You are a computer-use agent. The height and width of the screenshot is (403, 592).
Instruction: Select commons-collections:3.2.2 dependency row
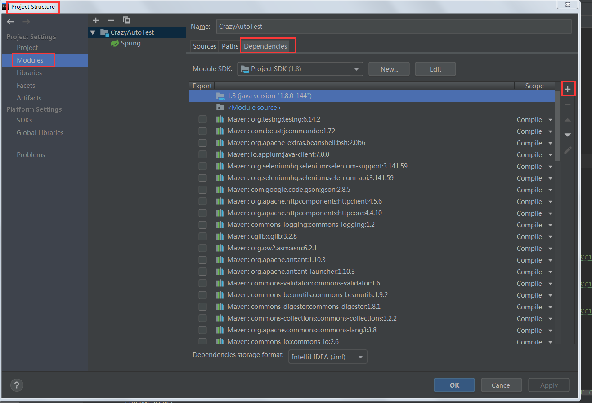(372, 318)
